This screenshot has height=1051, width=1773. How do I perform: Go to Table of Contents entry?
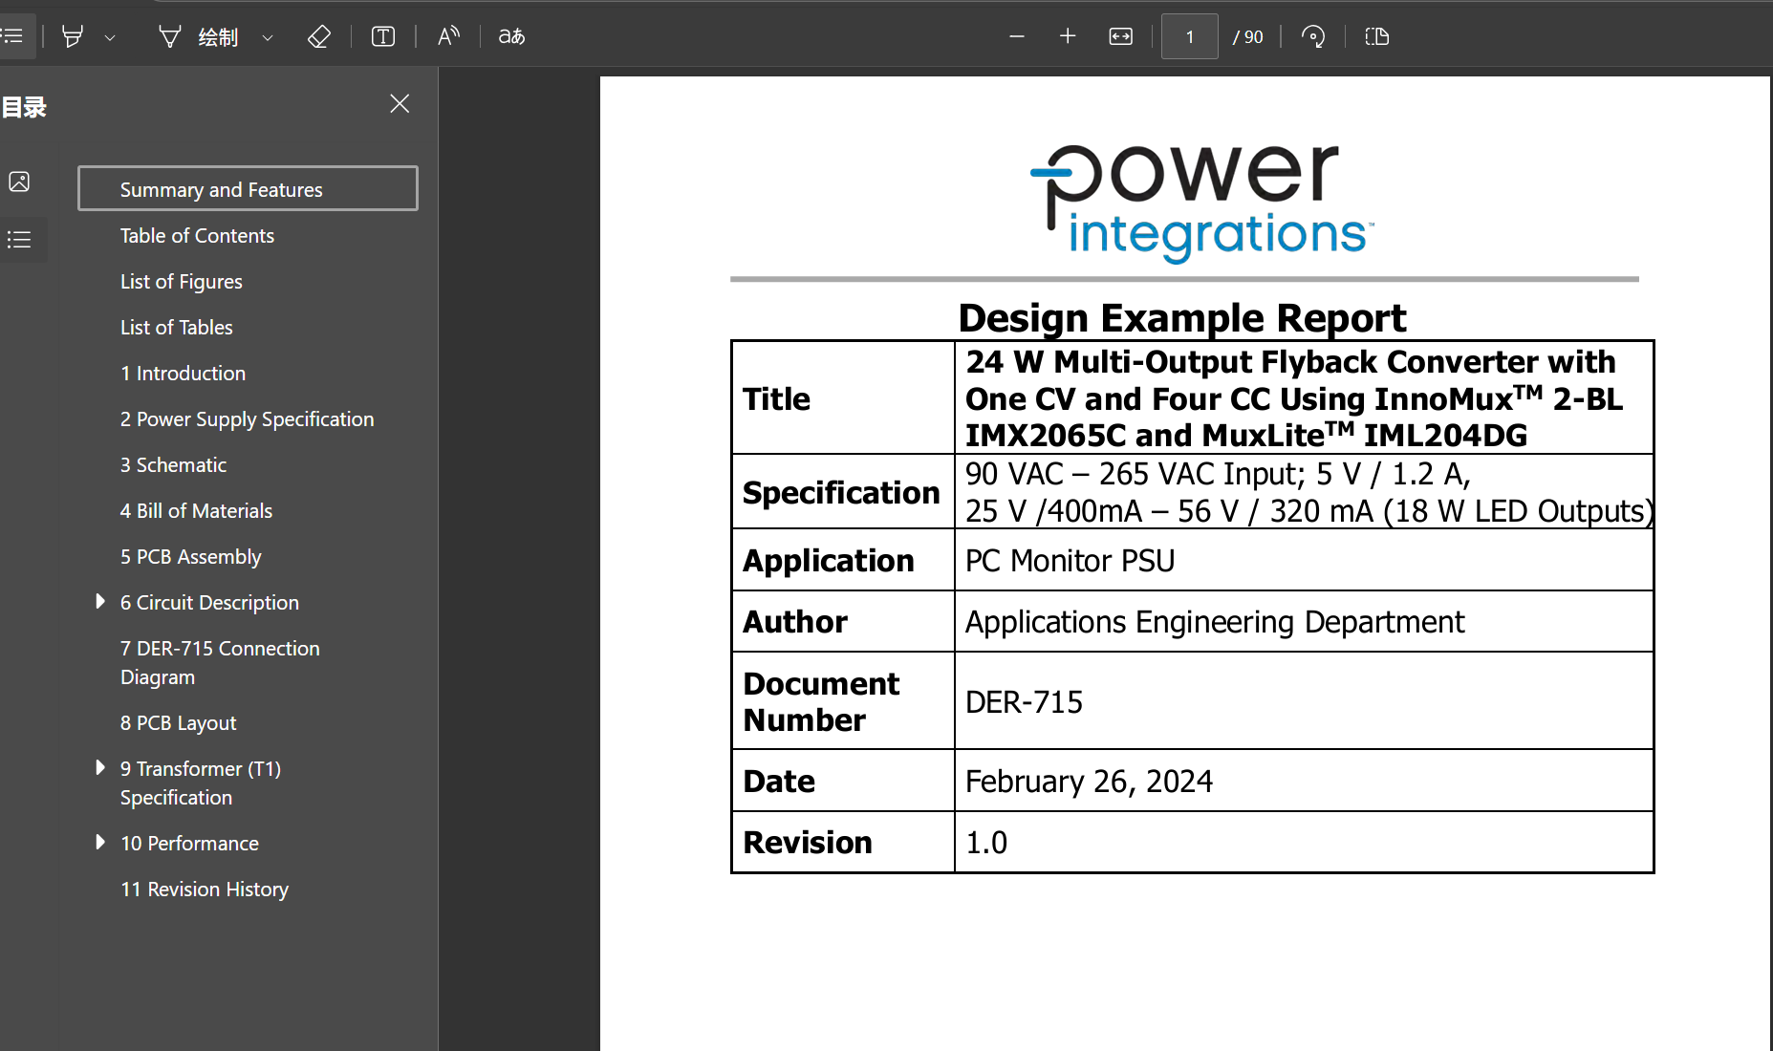(x=197, y=235)
